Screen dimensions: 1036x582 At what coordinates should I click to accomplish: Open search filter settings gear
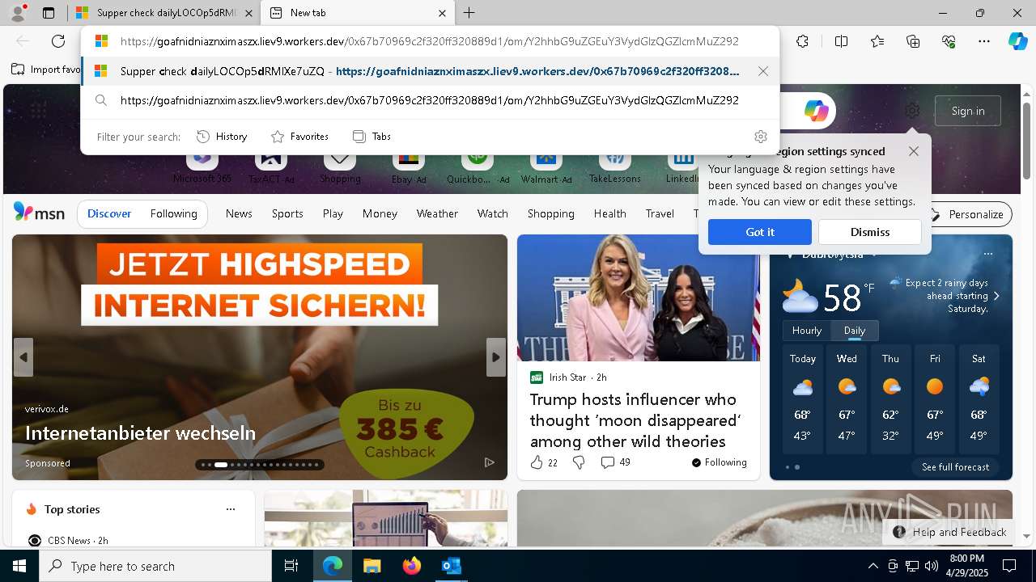760,137
